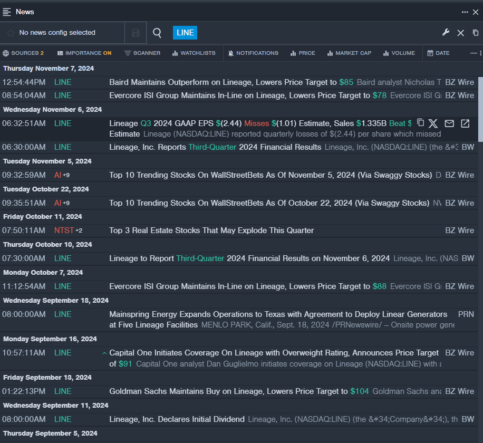Click the search magnifier icon

[x=157, y=33]
